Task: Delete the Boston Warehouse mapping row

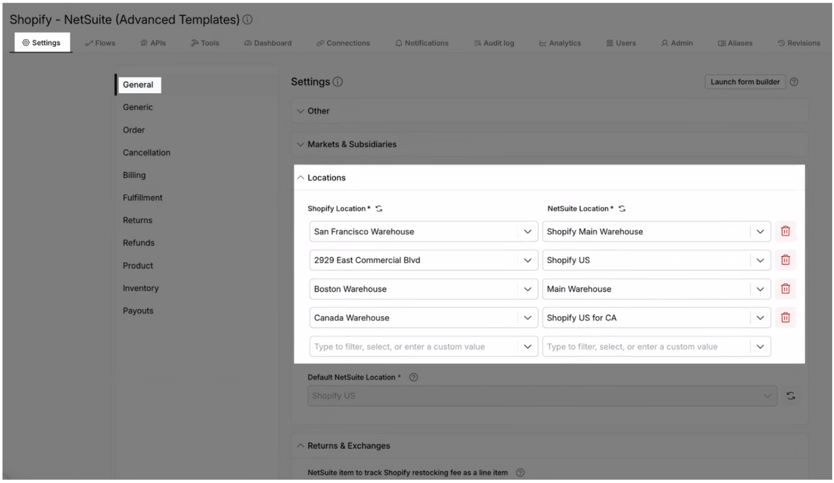Action: (785, 289)
